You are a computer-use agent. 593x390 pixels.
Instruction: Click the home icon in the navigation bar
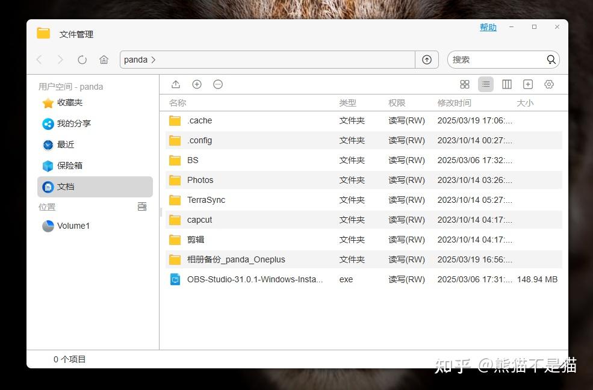105,60
